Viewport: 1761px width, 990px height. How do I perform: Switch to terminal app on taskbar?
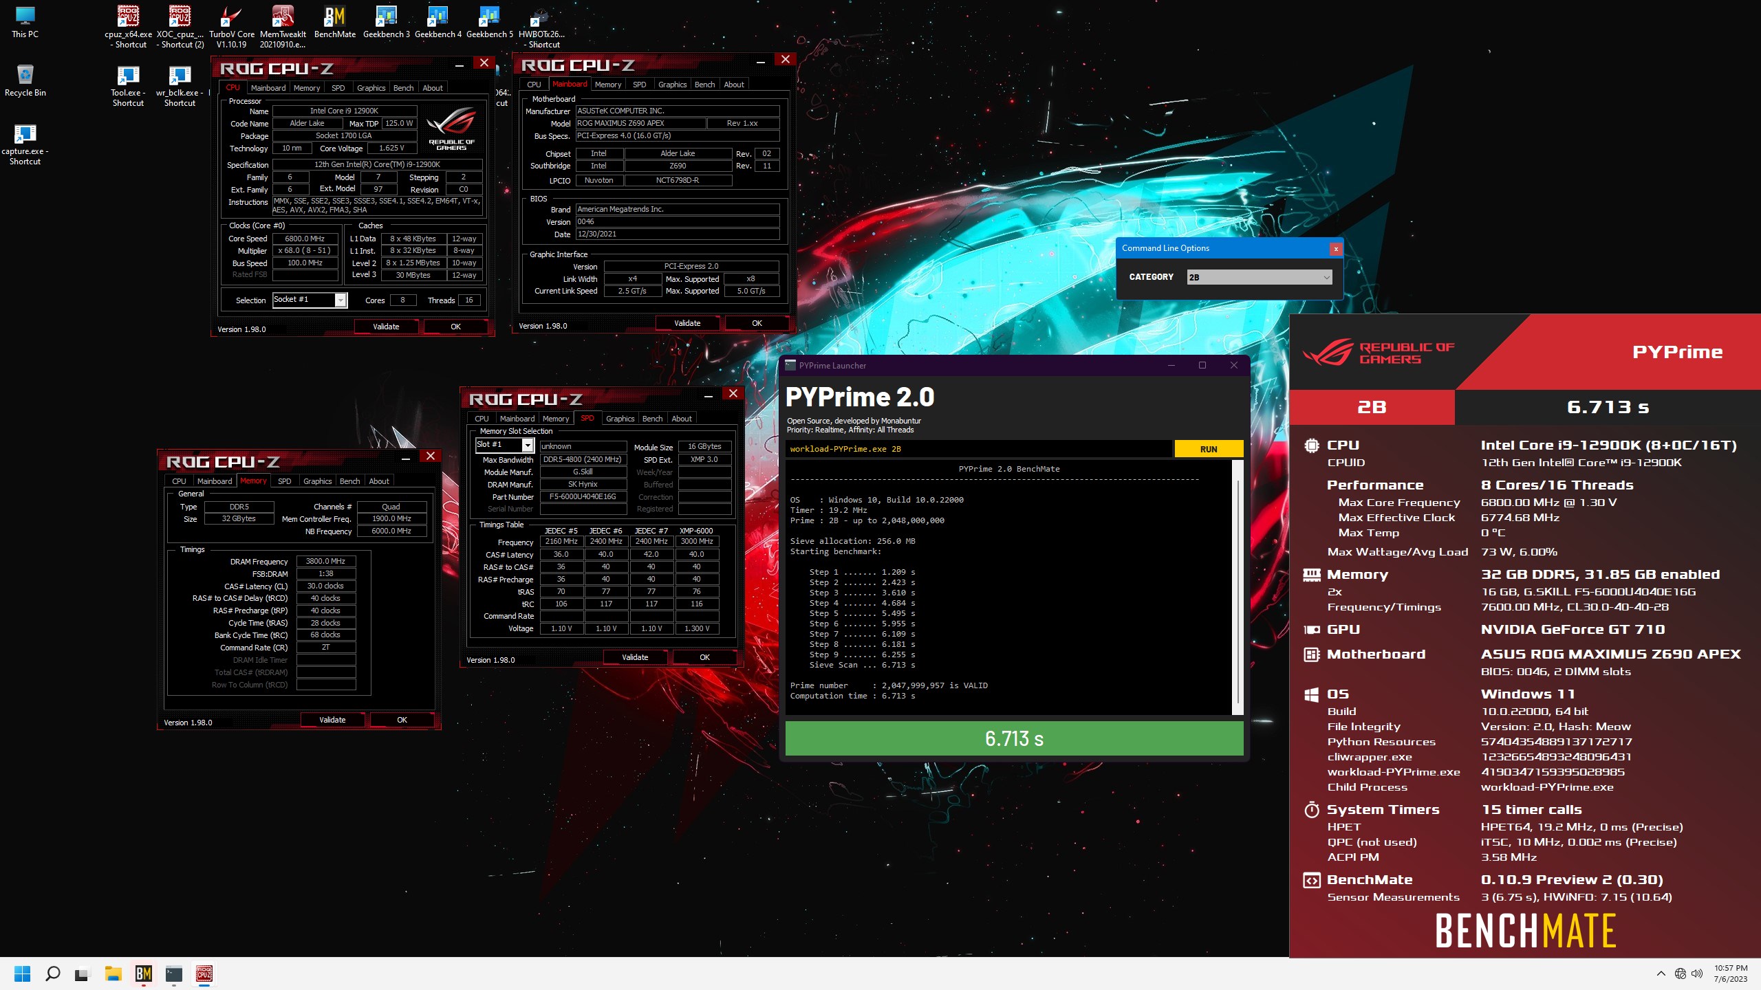(x=173, y=973)
